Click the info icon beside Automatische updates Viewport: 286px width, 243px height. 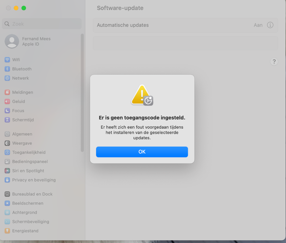pos(270,25)
